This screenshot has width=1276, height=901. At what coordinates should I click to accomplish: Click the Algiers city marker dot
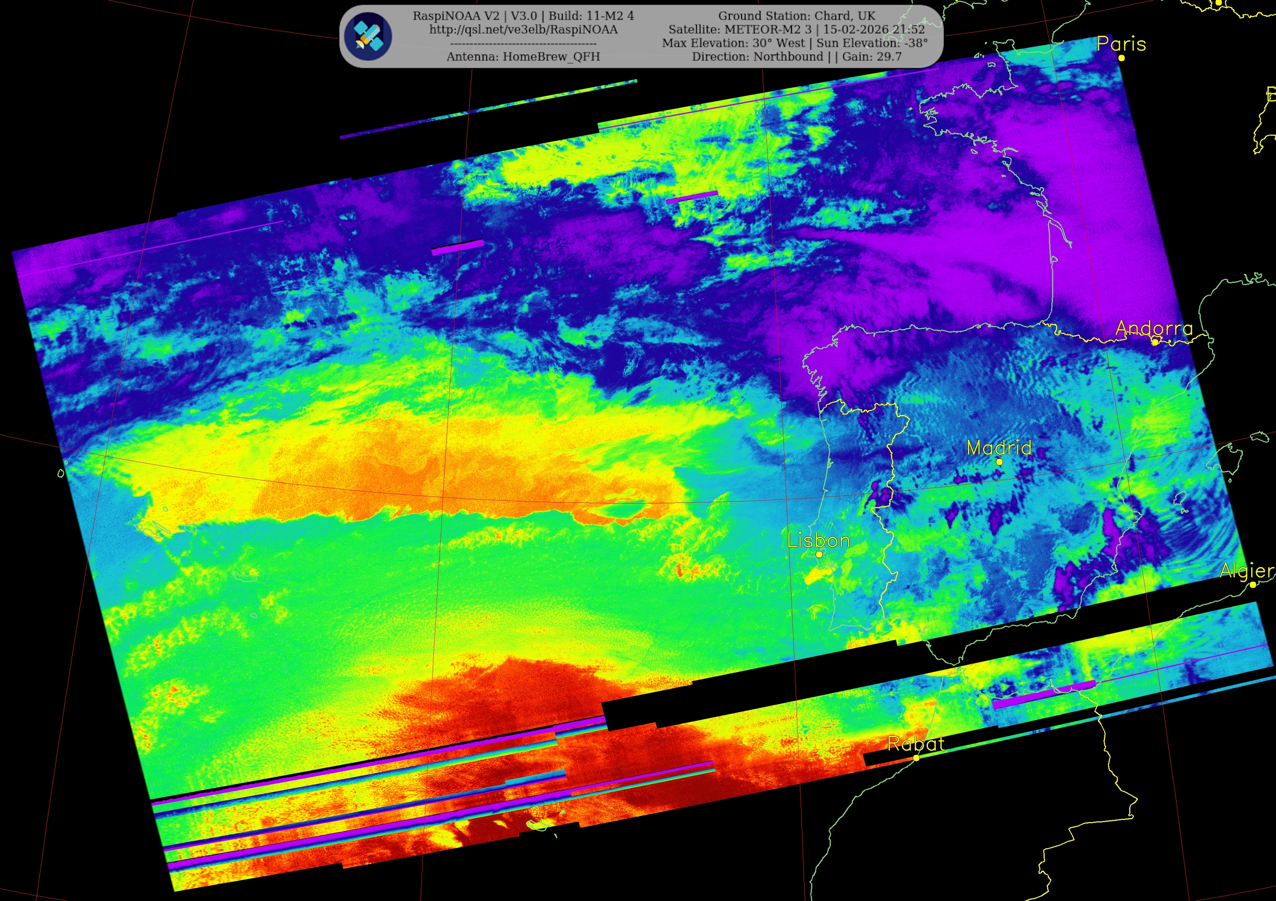click(1253, 585)
